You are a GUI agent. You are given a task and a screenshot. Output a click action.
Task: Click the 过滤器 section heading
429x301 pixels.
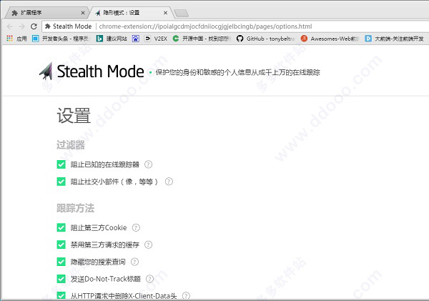pos(71,145)
